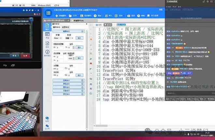Open the key dropdown showing Home
This screenshot has width=215, height=140.
point(58,38)
